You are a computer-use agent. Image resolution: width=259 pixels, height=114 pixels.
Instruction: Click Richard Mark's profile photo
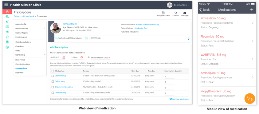click(56, 28)
